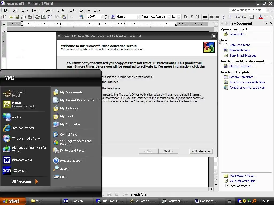Screen dimensions: 274x205
Task: Click the Insert Hyperlink globe icon
Action: (x=82, y=17)
